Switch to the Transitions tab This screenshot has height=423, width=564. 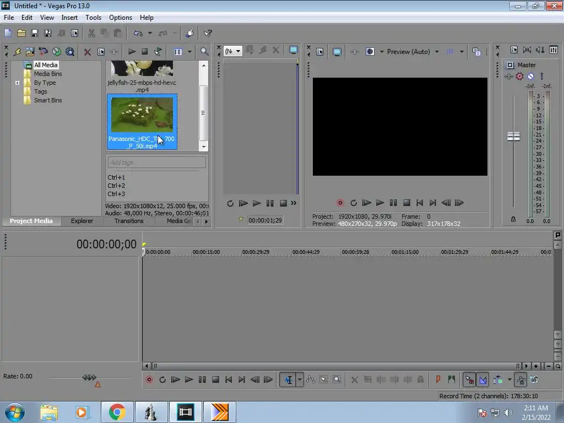click(129, 221)
